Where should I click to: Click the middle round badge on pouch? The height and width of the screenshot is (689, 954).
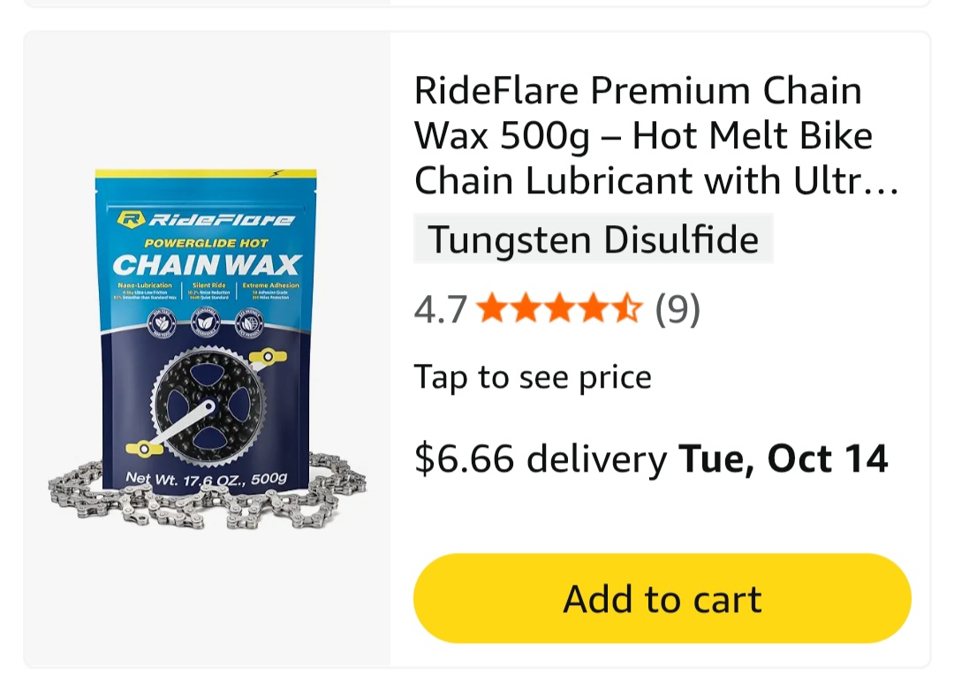point(206,322)
